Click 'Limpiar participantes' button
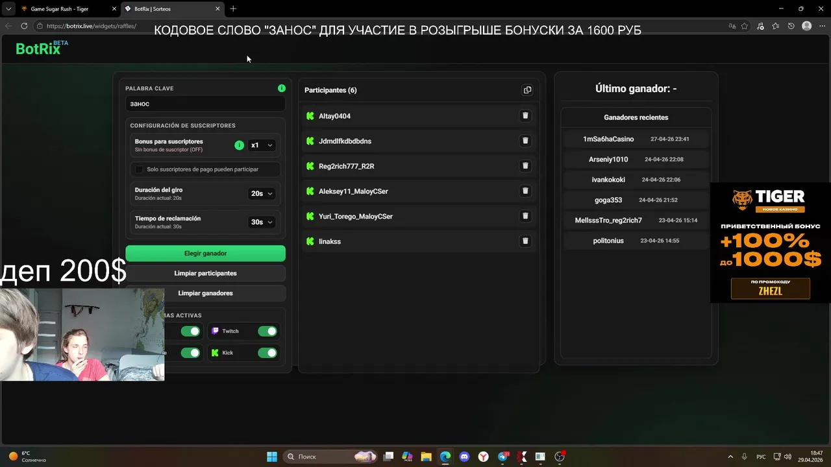Viewport: 831px width, 467px height. [205, 273]
